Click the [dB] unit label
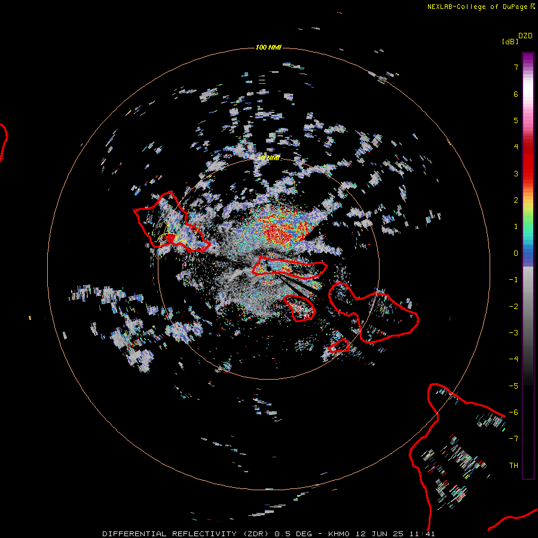 (510, 42)
